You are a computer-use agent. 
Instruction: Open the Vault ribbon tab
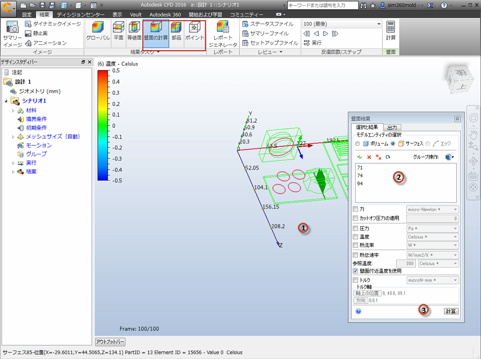point(136,14)
